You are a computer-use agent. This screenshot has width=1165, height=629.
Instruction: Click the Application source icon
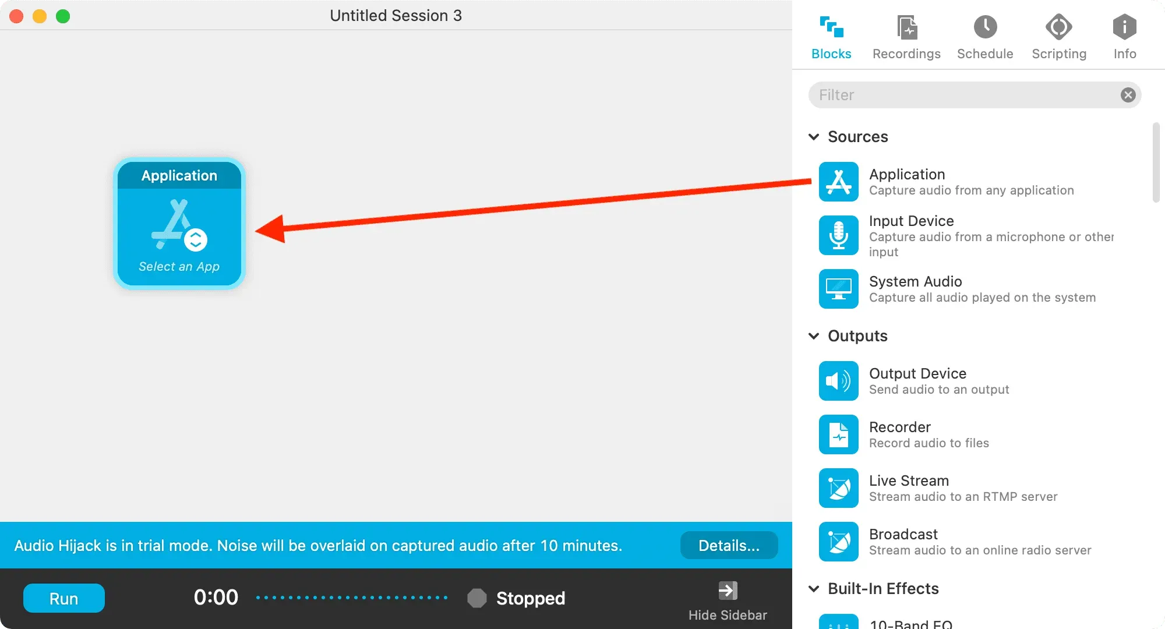point(838,181)
